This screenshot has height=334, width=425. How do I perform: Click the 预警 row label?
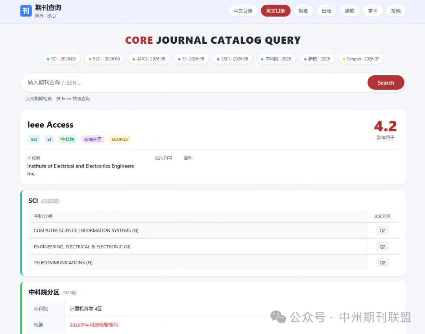(x=38, y=325)
